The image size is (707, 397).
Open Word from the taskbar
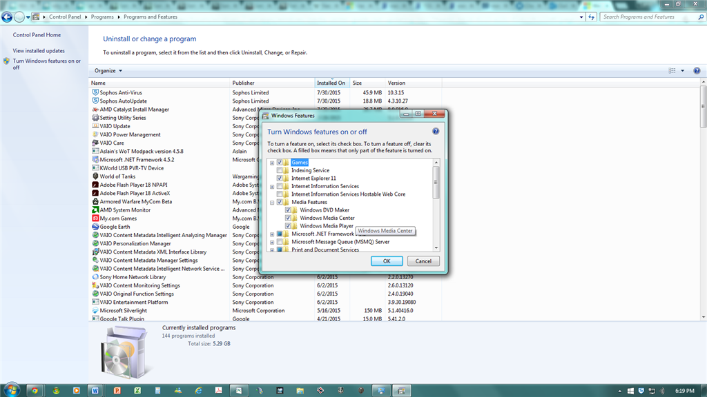click(95, 390)
